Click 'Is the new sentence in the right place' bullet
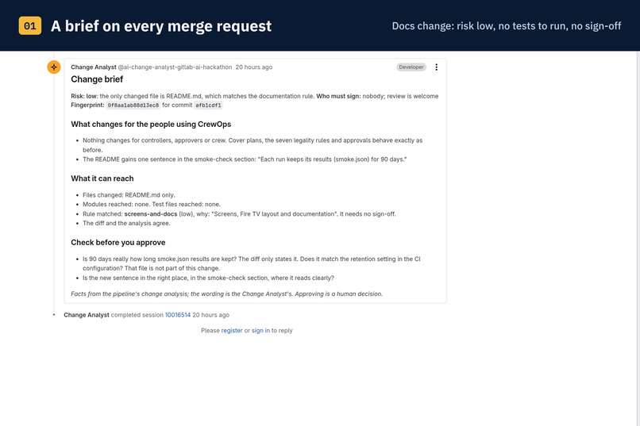The image size is (640, 426). coord(208,278)
